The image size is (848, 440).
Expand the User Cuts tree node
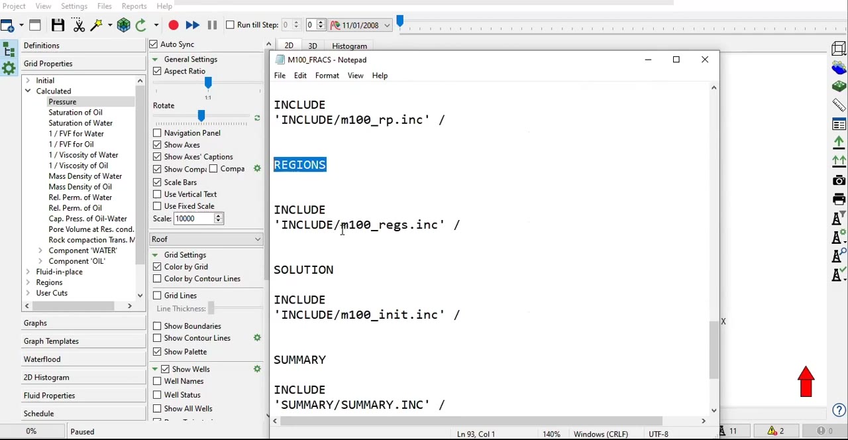pos(28,293)
